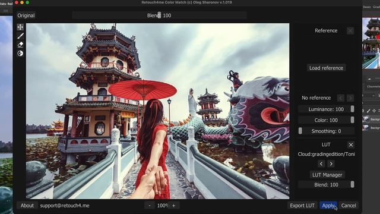Select the top Background layer thumbnail in Photoshop
The width and height of the screenshot is (380, 214).
366,119
